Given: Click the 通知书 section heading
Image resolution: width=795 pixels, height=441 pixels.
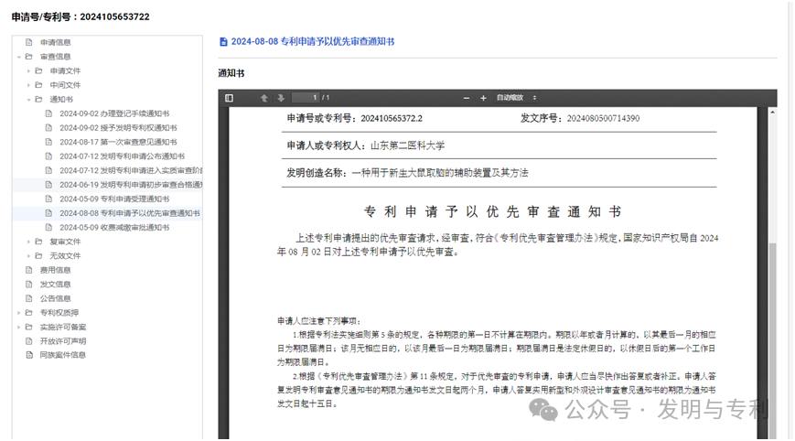Looking at the screenshot, I should pyautogui.click(x=231, y=73).
